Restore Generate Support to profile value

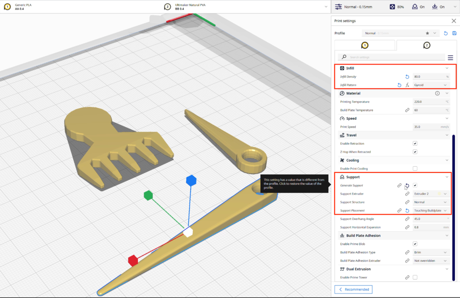click(407, 186)
